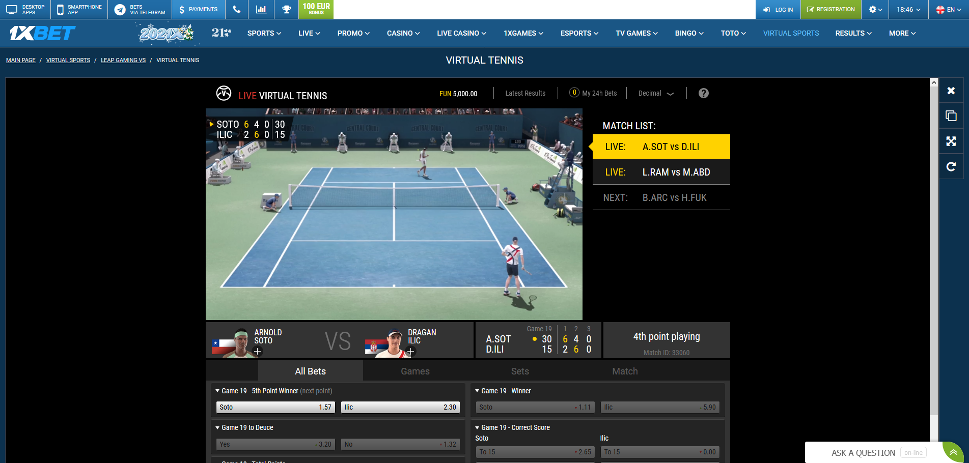Expand the Live menu
The image size is (969, 463).
pyautogui.click(x=309, y=34)
